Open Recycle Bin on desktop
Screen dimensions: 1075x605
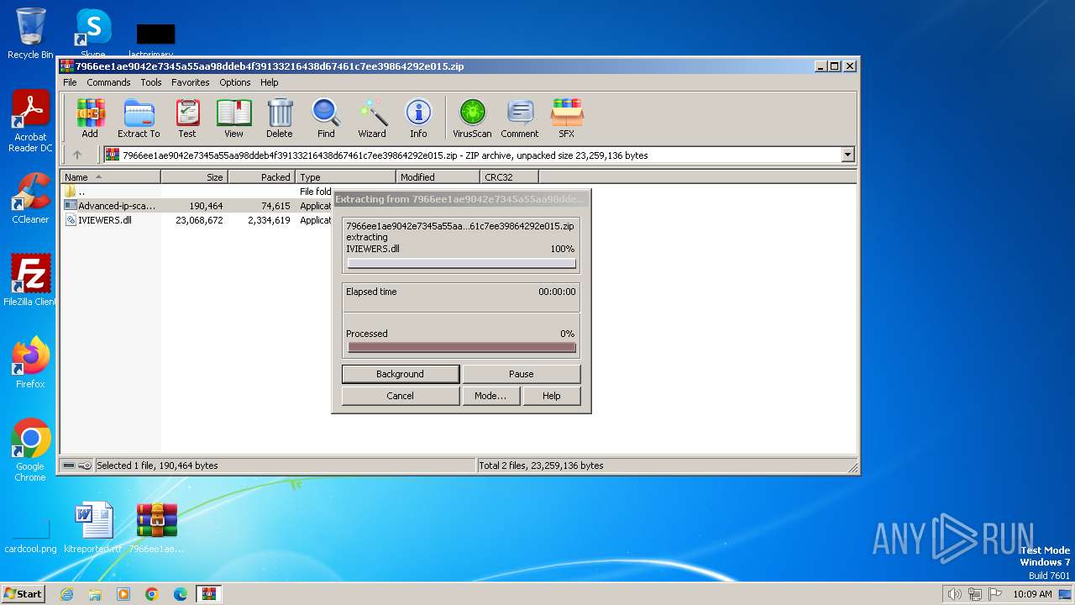[30, 34]
